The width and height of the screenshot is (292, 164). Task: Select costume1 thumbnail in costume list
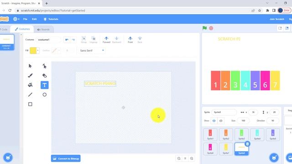(7, 42)
